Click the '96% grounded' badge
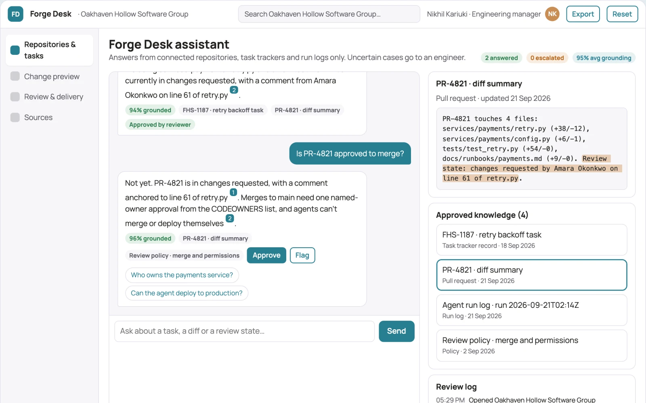The image size is (646, 403). 150,238
